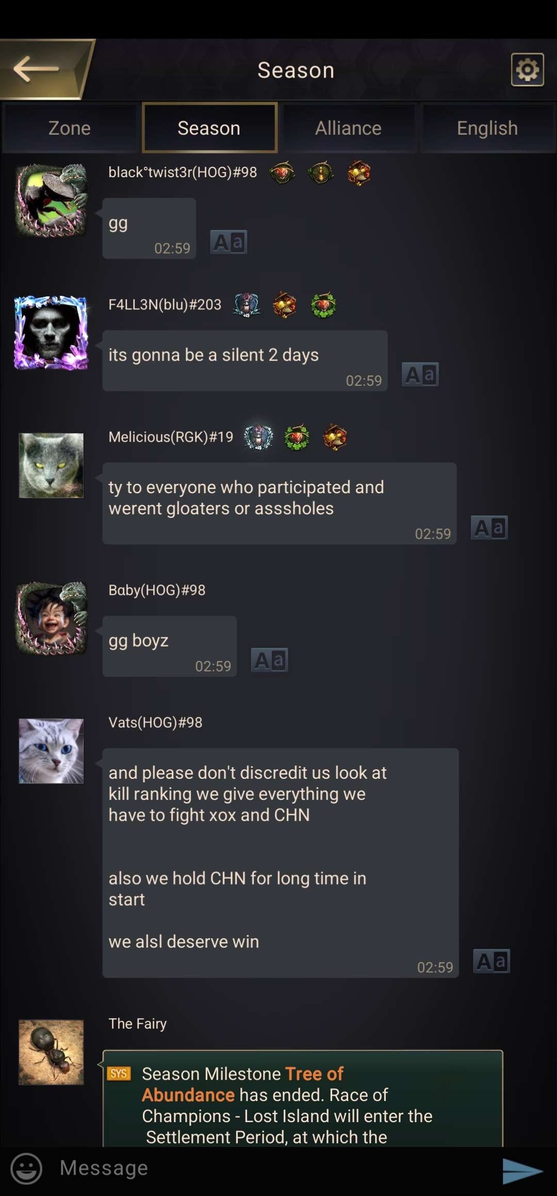Switch to the Zone tab

click(x=70, y=128)
